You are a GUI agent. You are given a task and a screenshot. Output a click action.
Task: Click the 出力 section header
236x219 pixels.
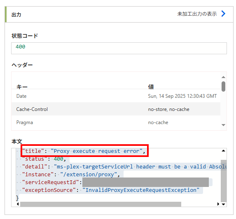16,15
